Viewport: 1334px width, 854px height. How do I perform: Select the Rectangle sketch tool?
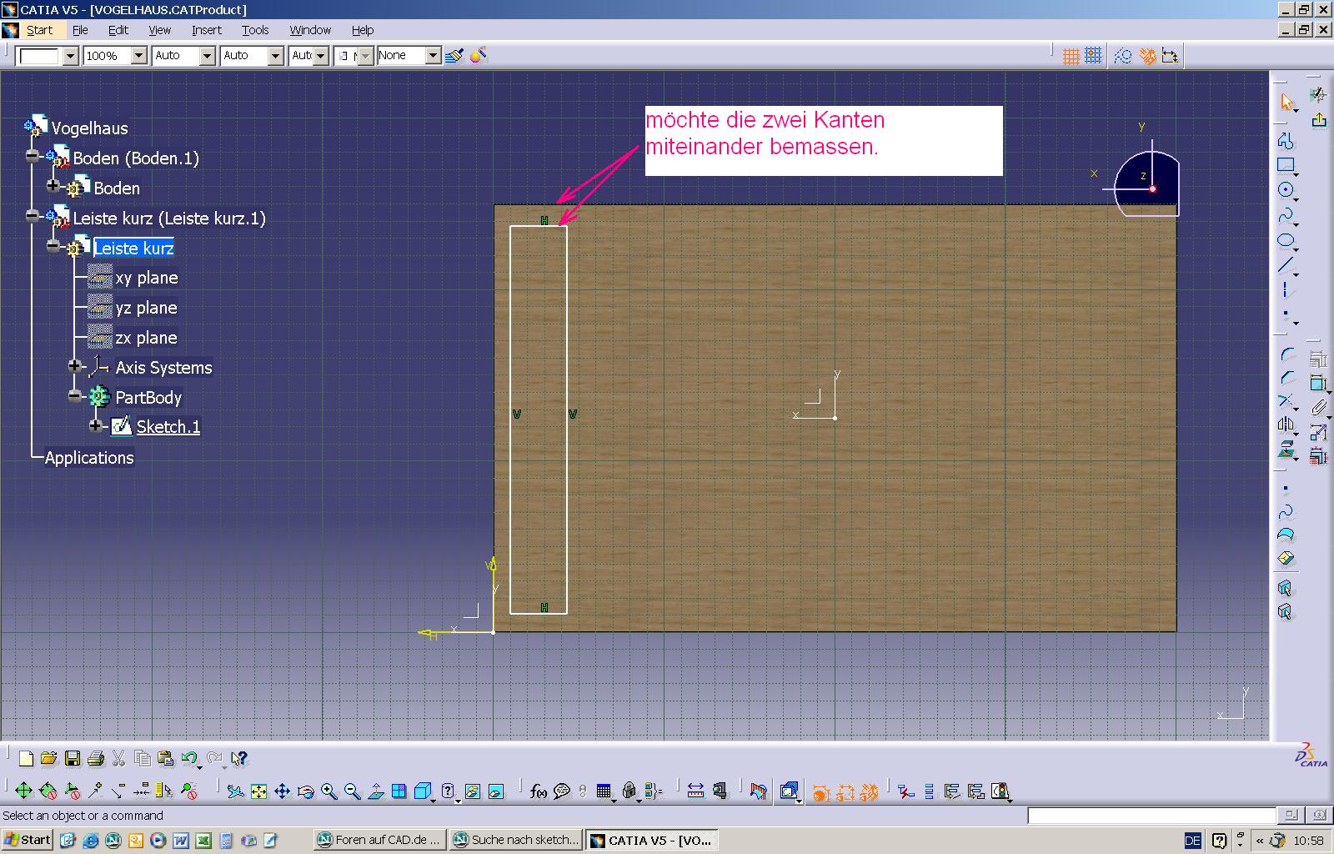1286,165
